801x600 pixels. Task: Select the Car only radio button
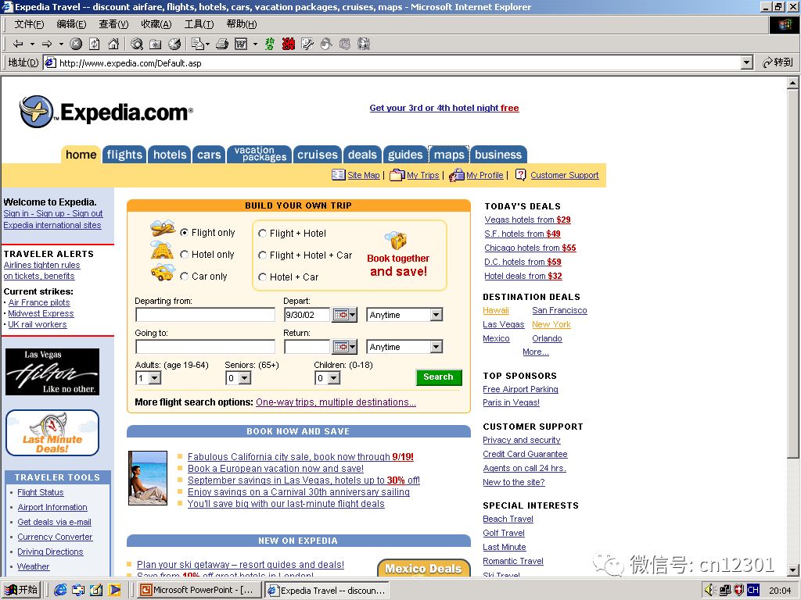point(185,276)
